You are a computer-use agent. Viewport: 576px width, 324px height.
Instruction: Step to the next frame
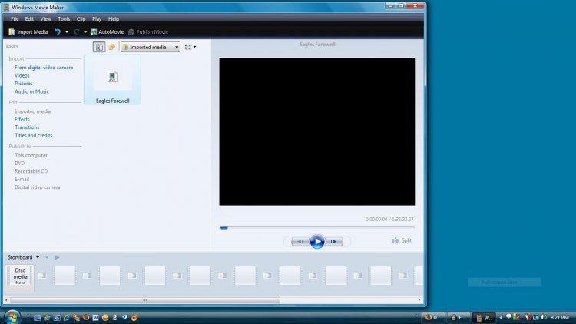[x=334, y=241]
